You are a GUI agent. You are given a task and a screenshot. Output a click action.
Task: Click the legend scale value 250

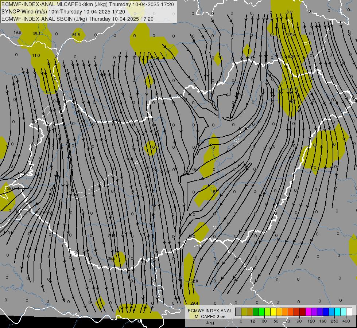(334, 321)
